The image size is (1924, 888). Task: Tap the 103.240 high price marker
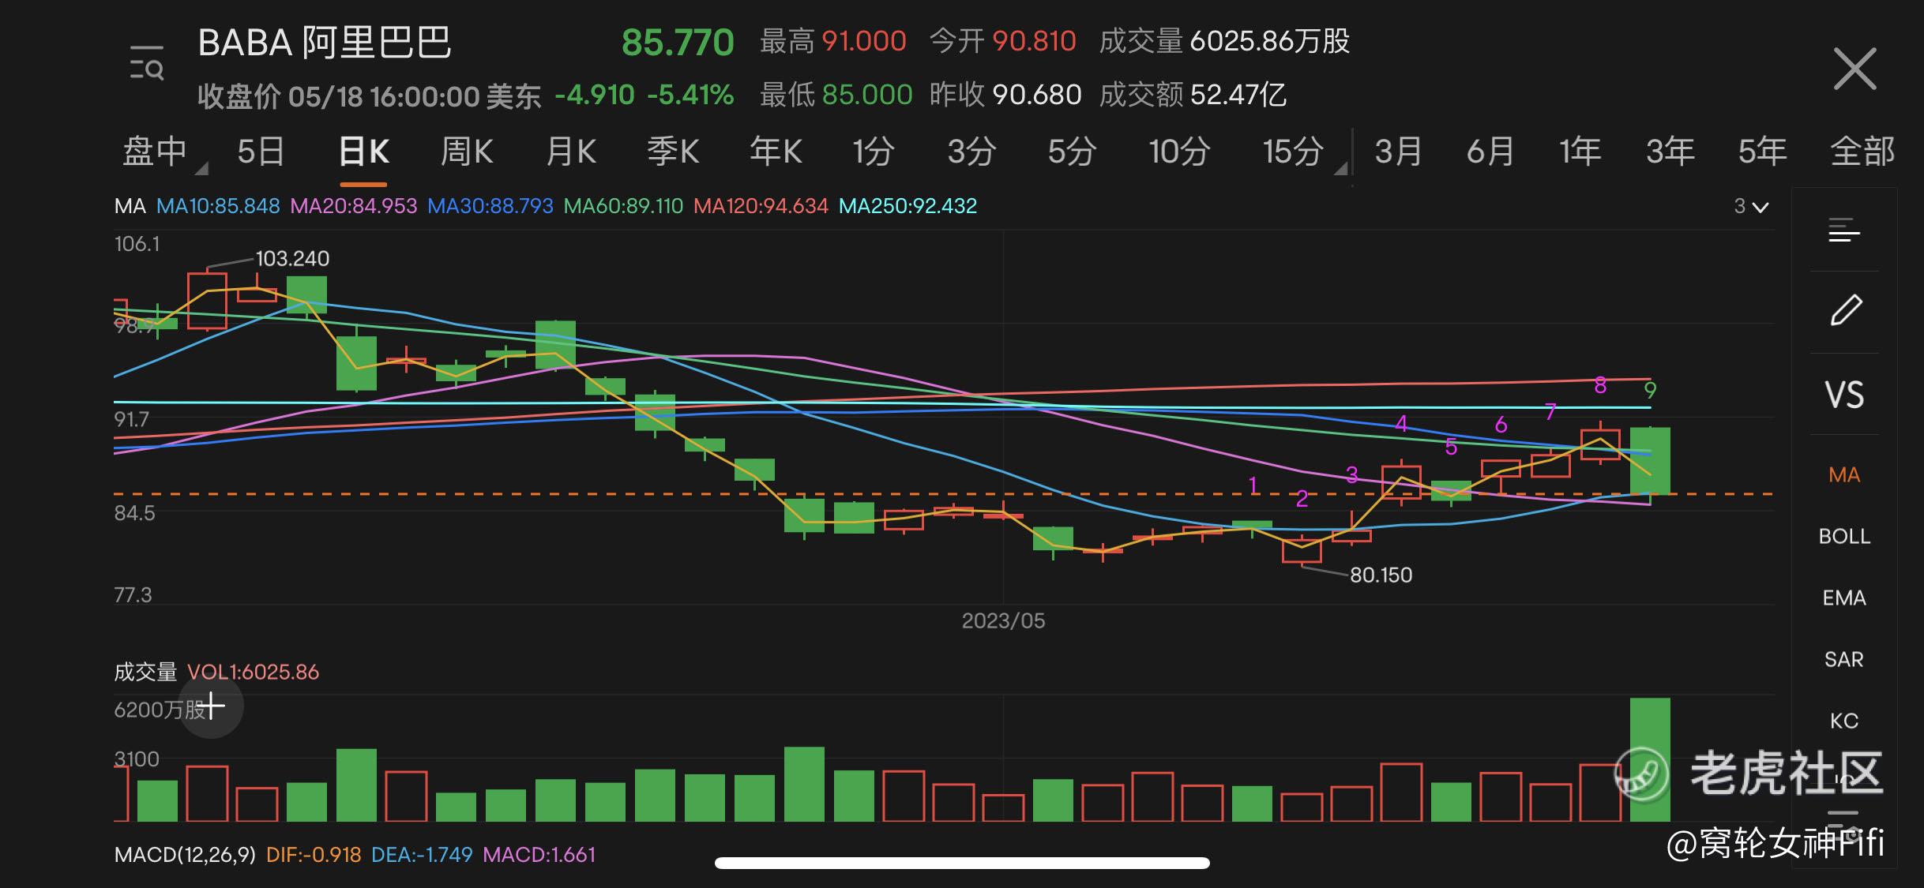[292, 258]
